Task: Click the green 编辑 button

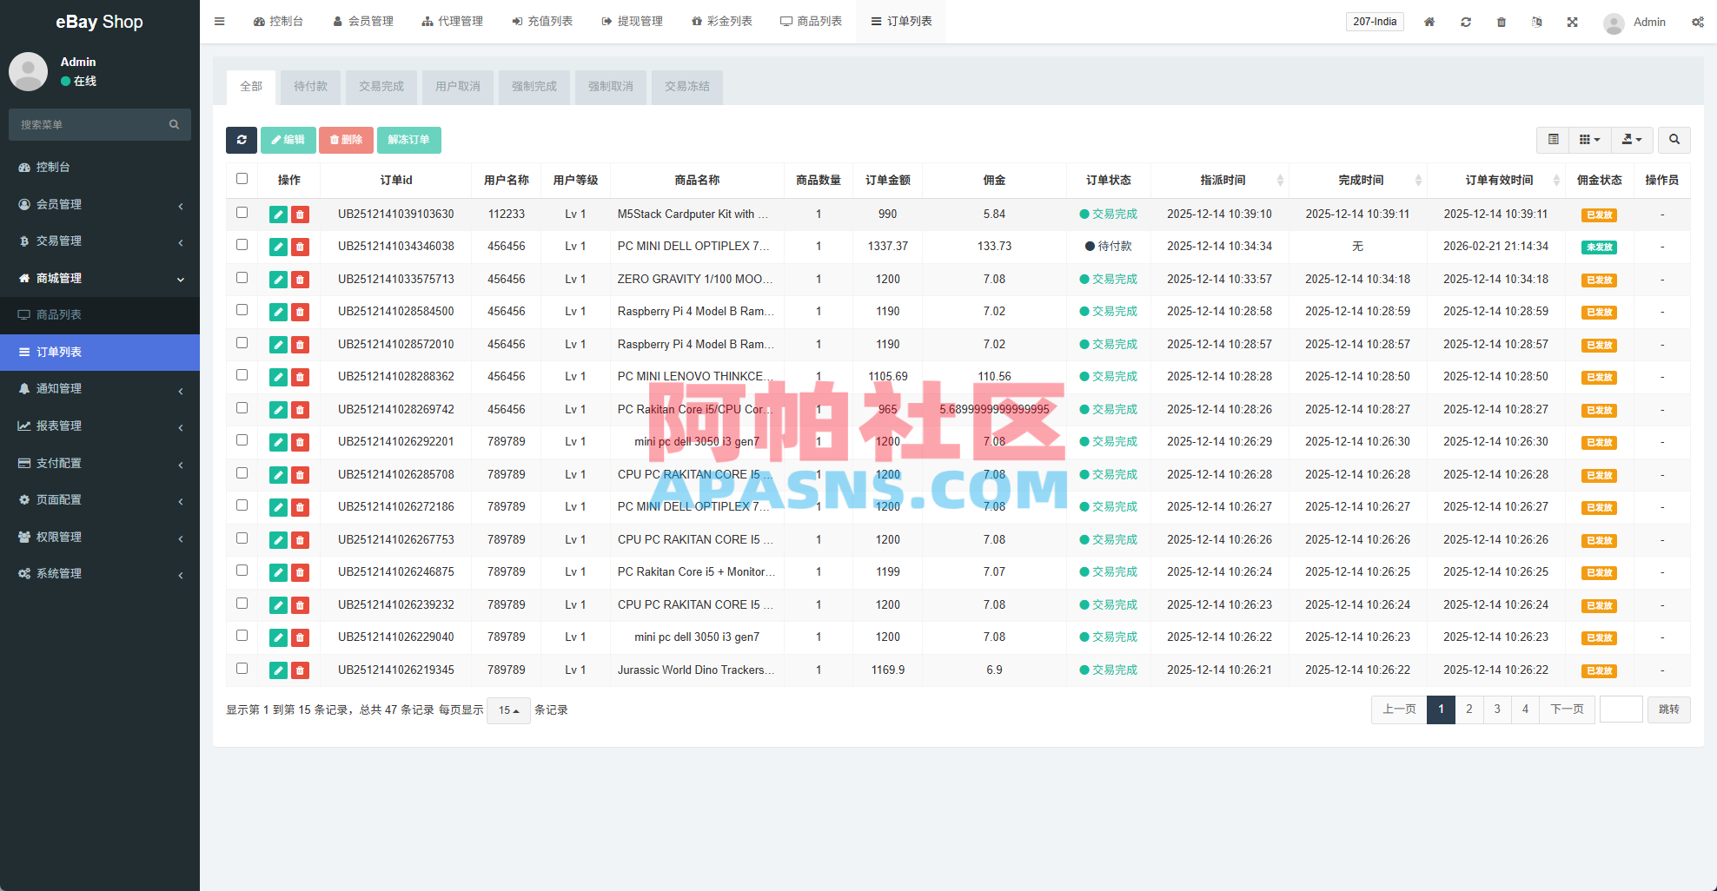Action: click(288, 140)
